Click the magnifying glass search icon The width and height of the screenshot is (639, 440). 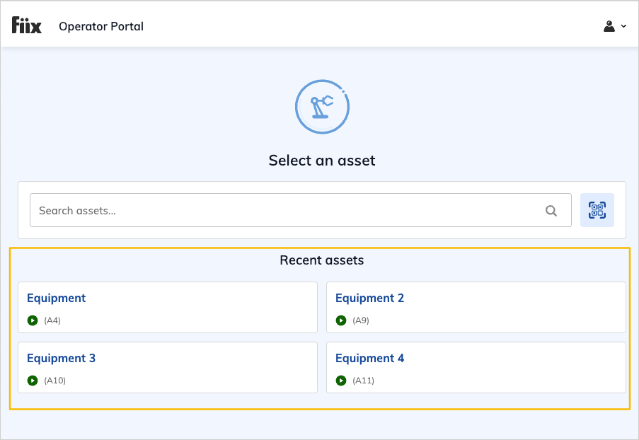(x=551, y=210)
